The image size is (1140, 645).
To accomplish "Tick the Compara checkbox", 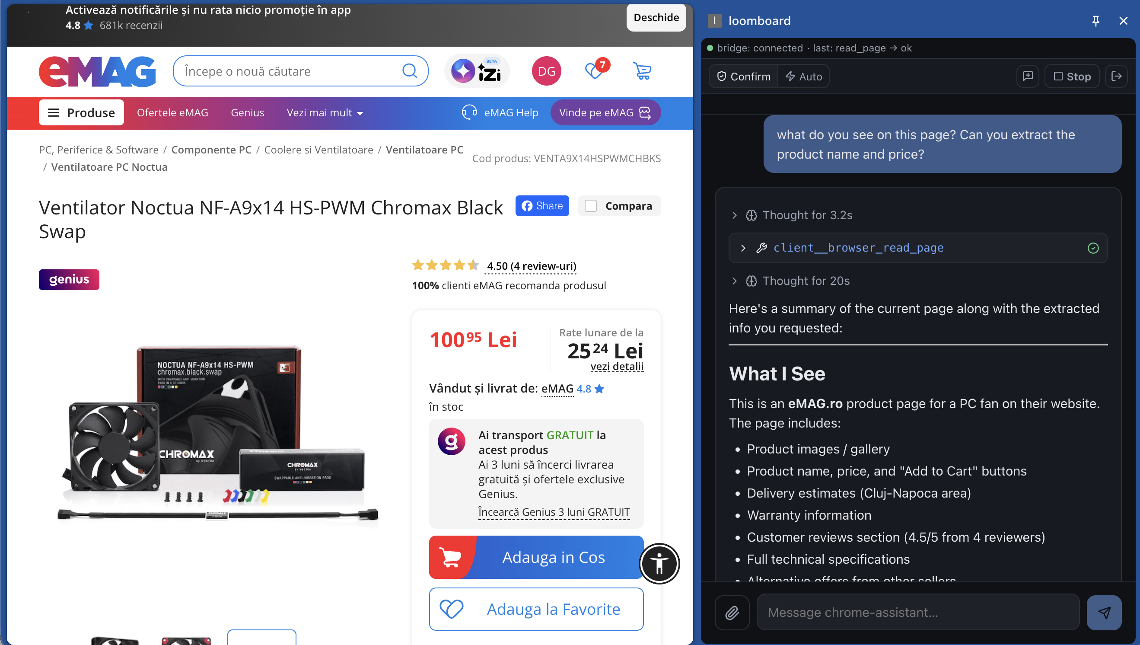I will click(591, 206).
